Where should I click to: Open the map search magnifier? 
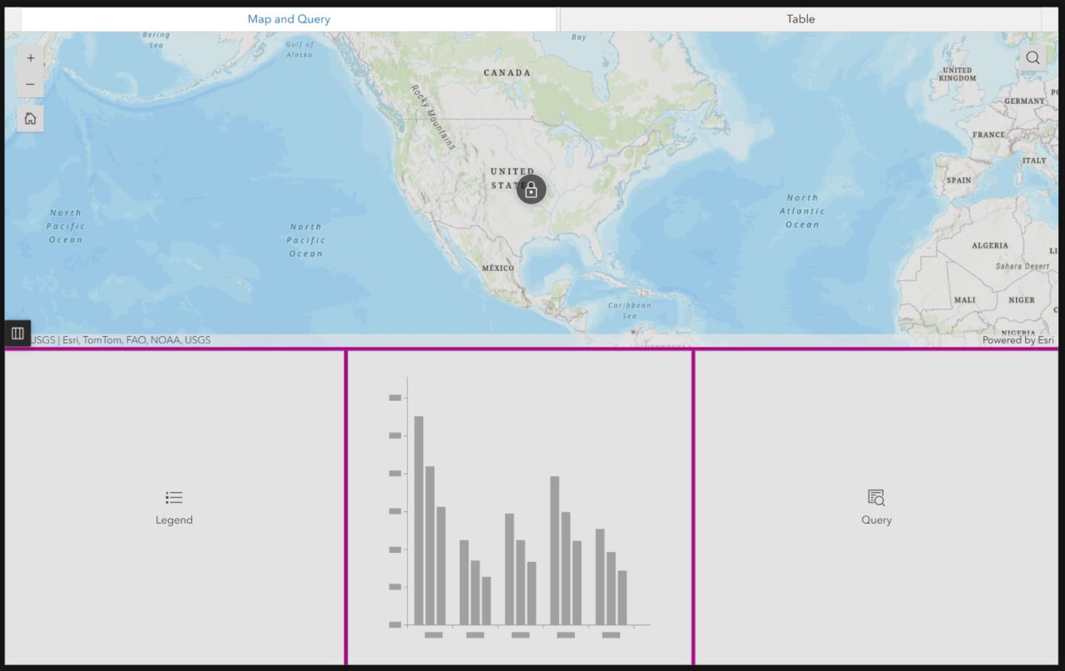(1033, 57)
